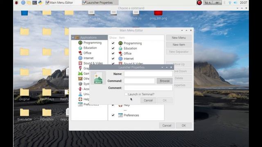The image size is (262, 147).
Task: Uncheck the Office show checkbox
Action: (x=113, y=53)
